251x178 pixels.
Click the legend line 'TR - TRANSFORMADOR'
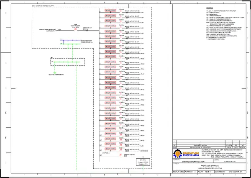(x=214, y=15)
